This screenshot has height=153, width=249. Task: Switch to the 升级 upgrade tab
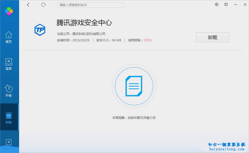point(9,91)
